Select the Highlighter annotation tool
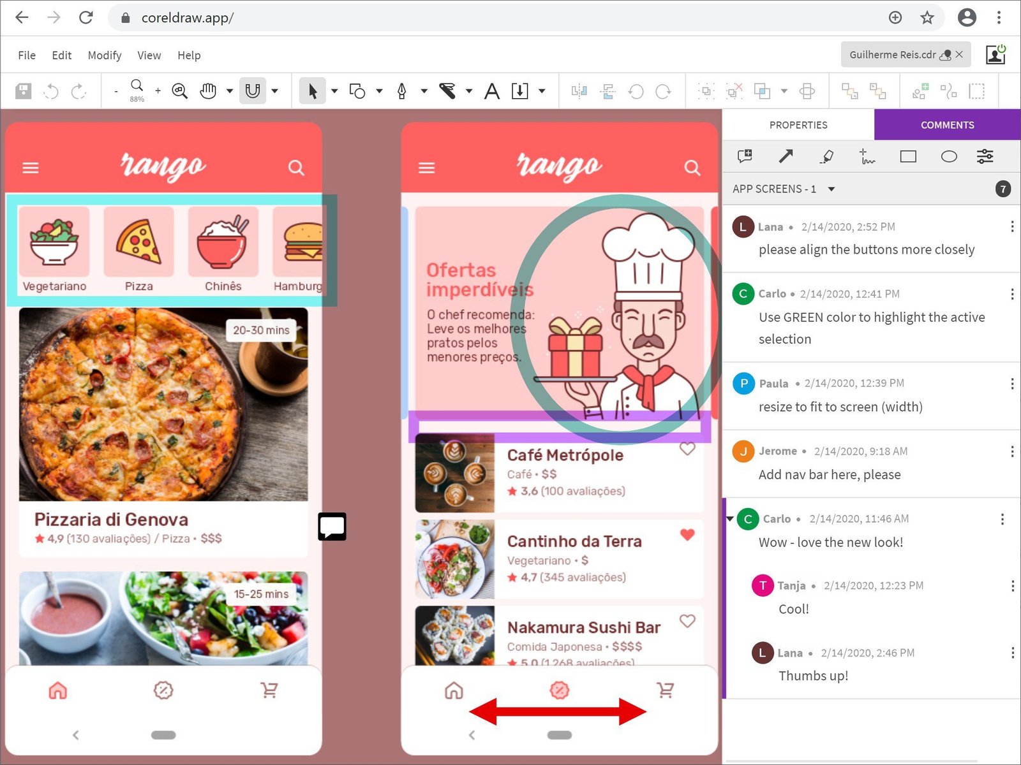 (x=826, y=156)
